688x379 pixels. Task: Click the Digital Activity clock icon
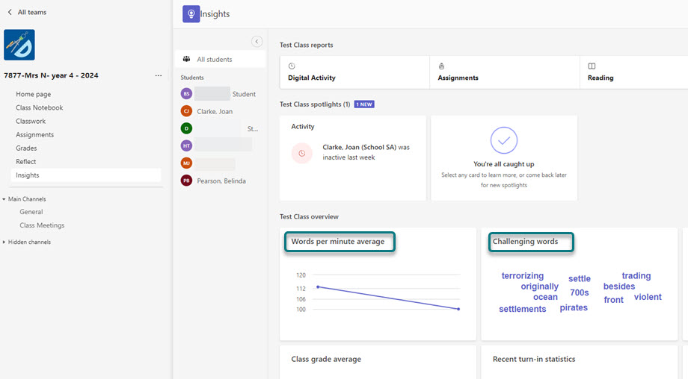292,66
